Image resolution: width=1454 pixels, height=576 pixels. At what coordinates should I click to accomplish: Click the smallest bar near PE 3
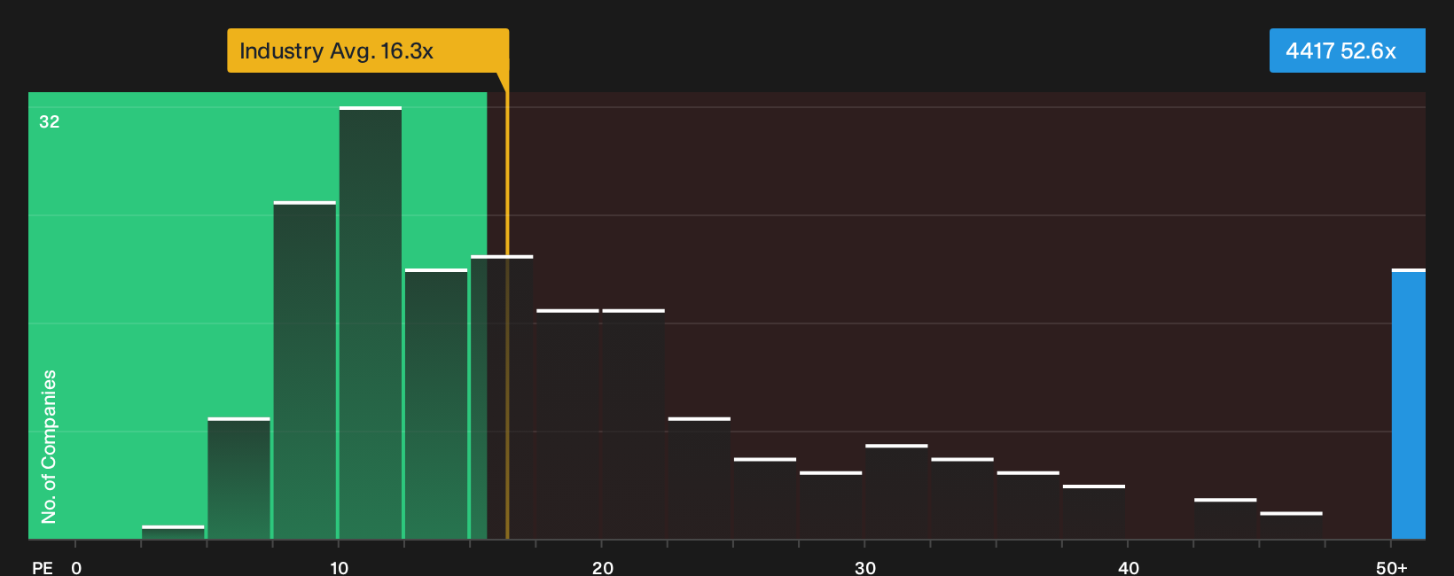173,533
